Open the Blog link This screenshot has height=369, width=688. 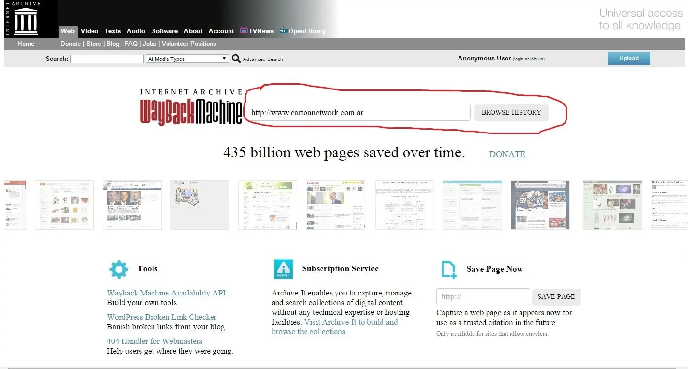(x=113, y=44)
